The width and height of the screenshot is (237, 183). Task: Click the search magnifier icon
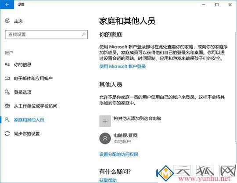point(83,35)
